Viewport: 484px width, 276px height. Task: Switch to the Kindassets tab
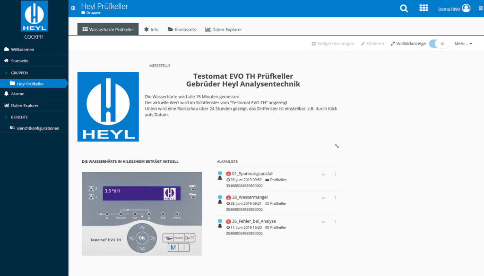182,29
